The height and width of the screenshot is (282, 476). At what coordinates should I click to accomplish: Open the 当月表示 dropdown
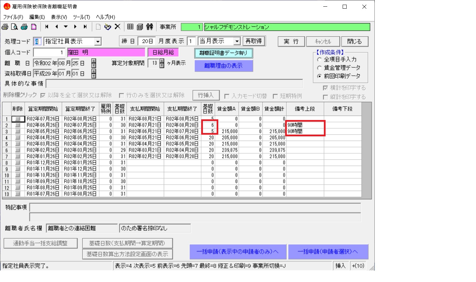click(237, 41)
